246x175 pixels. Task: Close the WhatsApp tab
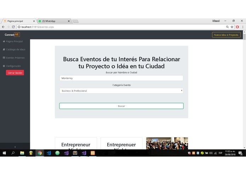(x=69, y=21)
